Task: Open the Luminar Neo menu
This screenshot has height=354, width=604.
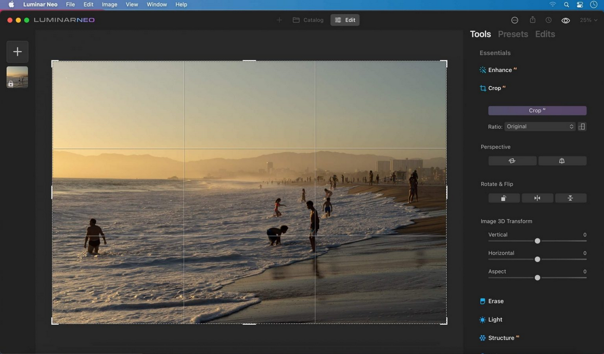Action: (40, 5)
